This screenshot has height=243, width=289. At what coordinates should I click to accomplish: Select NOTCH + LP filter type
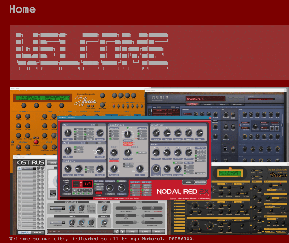(x=200, y=161)
